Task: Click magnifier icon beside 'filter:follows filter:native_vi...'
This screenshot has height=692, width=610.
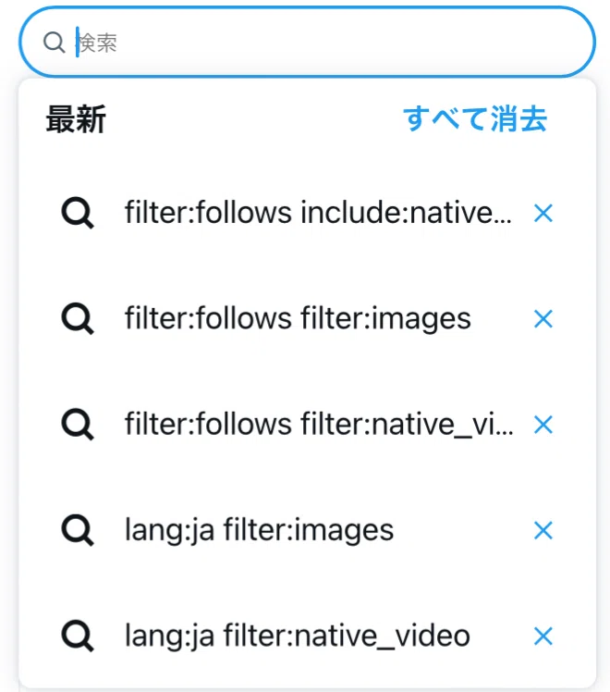Action: click(x=78, y=425)
